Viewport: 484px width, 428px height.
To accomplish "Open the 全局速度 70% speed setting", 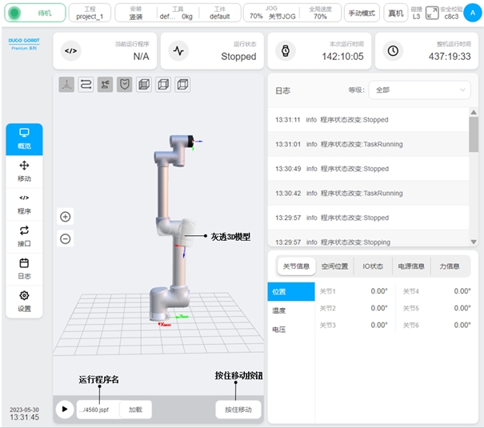I will tap(319, 13).
